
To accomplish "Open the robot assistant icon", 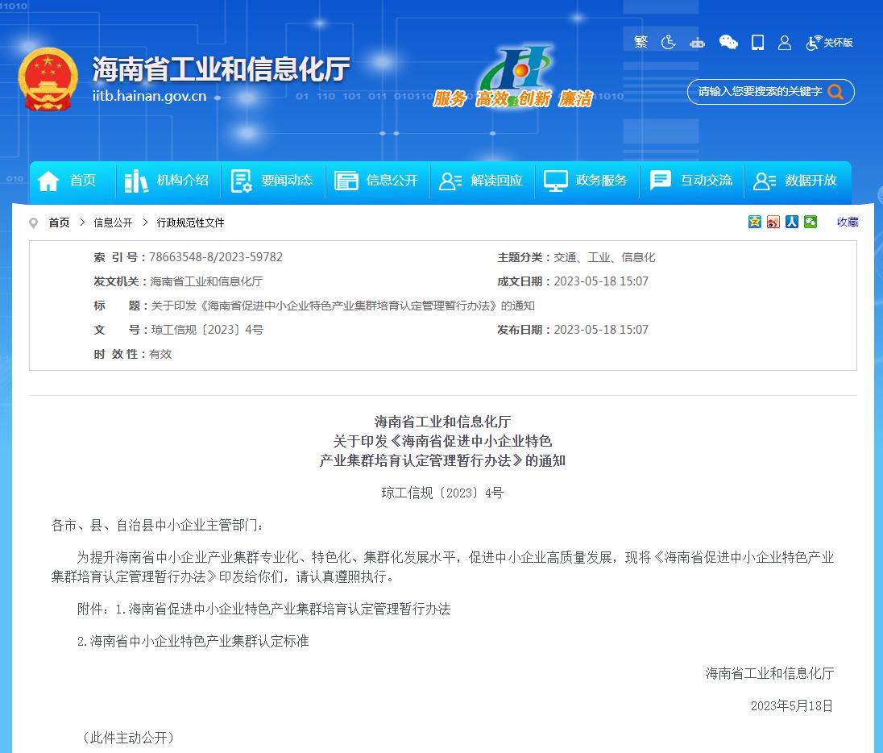I will pos(697,43).
